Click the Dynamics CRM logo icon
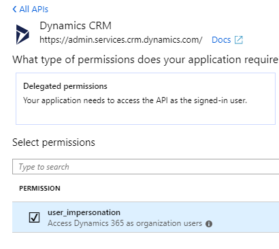 coord(22,35)
